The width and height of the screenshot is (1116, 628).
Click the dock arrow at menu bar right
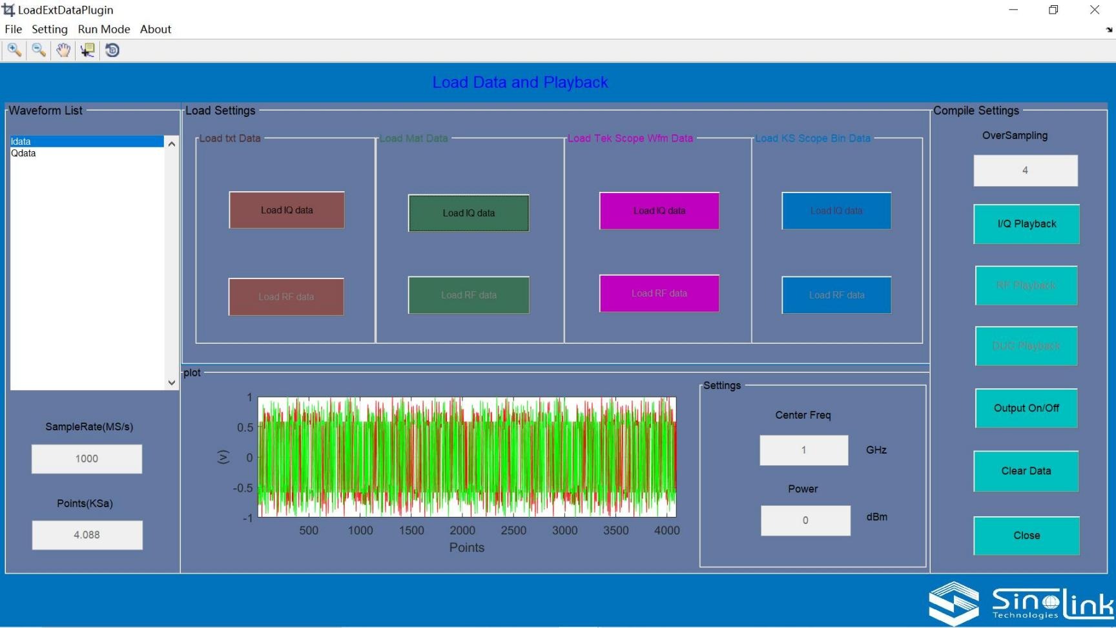click(1109, 30)
